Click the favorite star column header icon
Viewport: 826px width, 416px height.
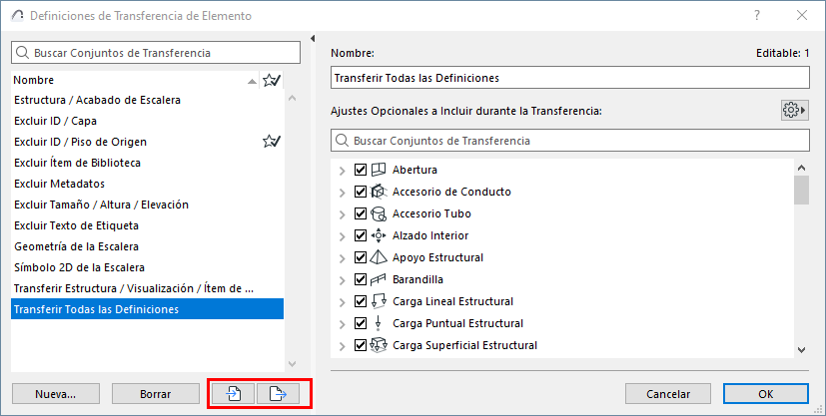click(271, 80)
